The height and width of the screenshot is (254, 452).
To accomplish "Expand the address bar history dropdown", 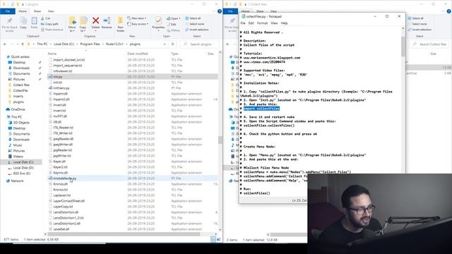I will click(165, 44).
